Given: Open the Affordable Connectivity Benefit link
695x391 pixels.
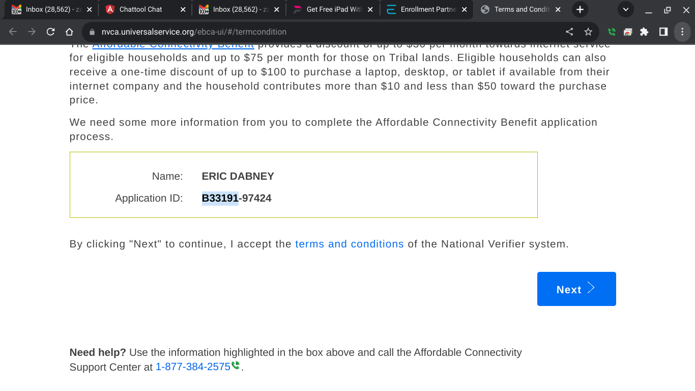Looking at the screenshot, I should pos(173,45).
